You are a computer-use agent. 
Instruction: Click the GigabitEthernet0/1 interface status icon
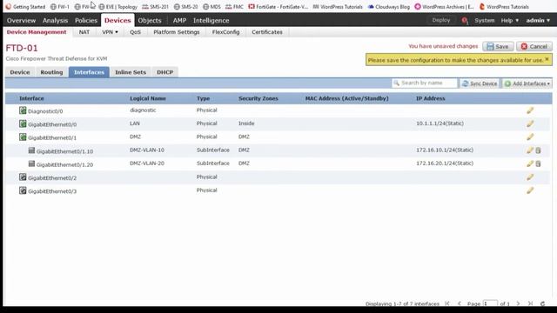coord(23,137)
